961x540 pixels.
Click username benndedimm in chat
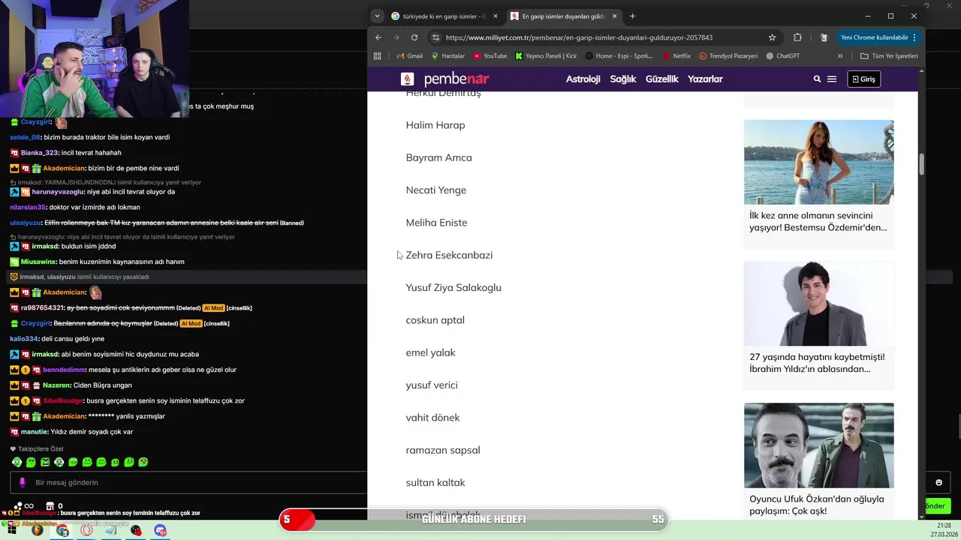click(x=64, y=370)
